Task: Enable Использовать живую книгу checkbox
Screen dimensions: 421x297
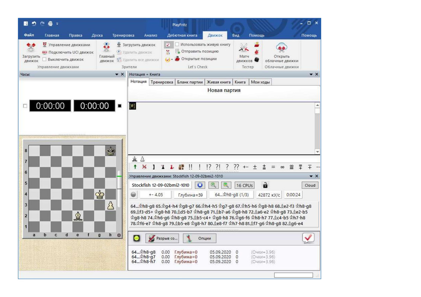Action: tap(177, 44)
